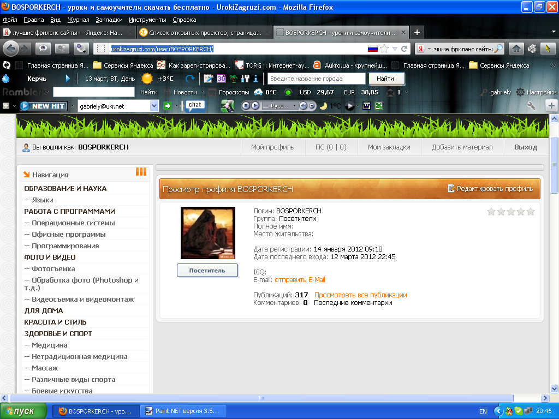Open Последние комментарии link
Image resolution: width=559 pixels, height=419 pixels.
tap(353, 303)
